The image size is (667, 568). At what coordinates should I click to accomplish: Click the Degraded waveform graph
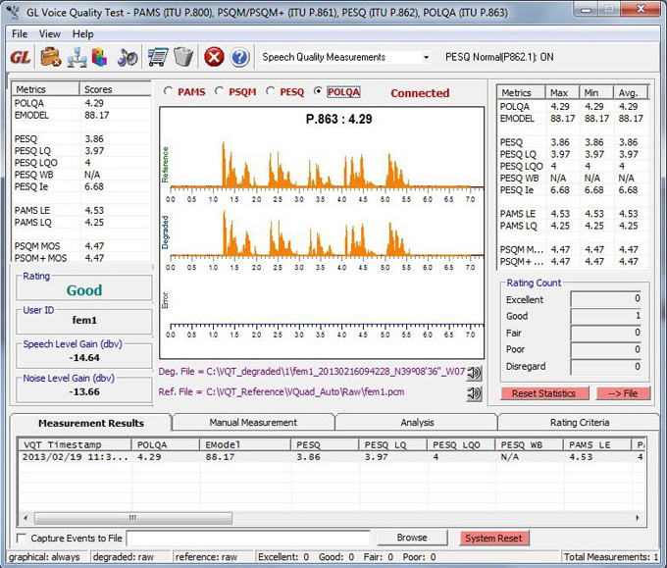327,233
